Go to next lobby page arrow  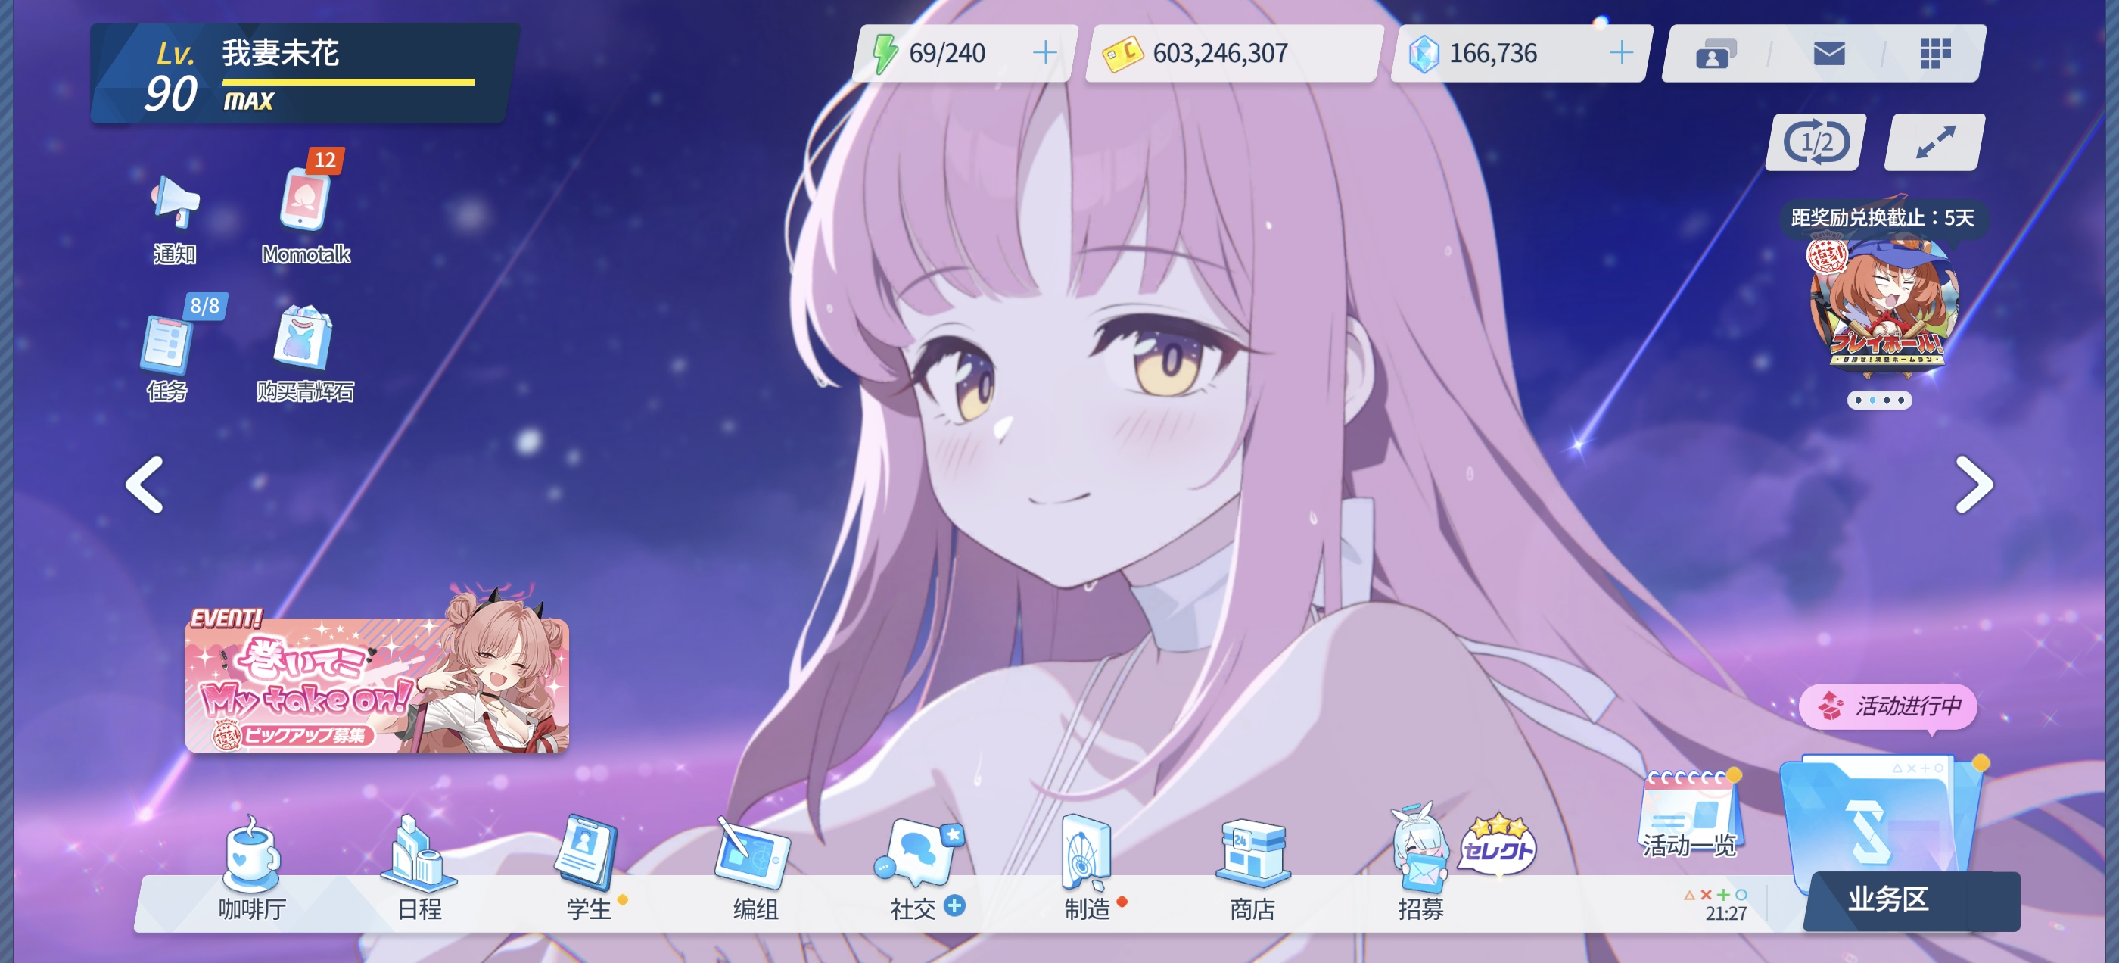1974,485
